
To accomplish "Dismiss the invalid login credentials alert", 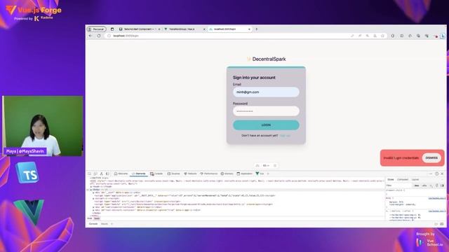I will [x=431, y=157].
